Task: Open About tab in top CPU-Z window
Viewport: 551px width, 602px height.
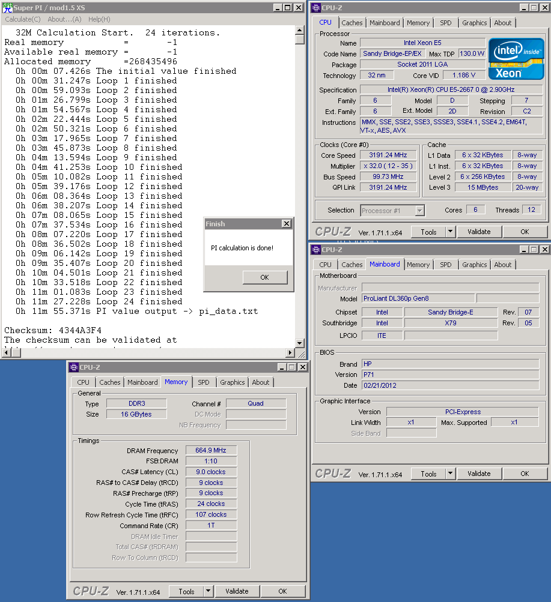Action: (x=502, y=23)
